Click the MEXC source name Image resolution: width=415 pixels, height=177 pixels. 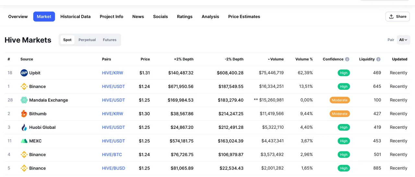(35, 141)
